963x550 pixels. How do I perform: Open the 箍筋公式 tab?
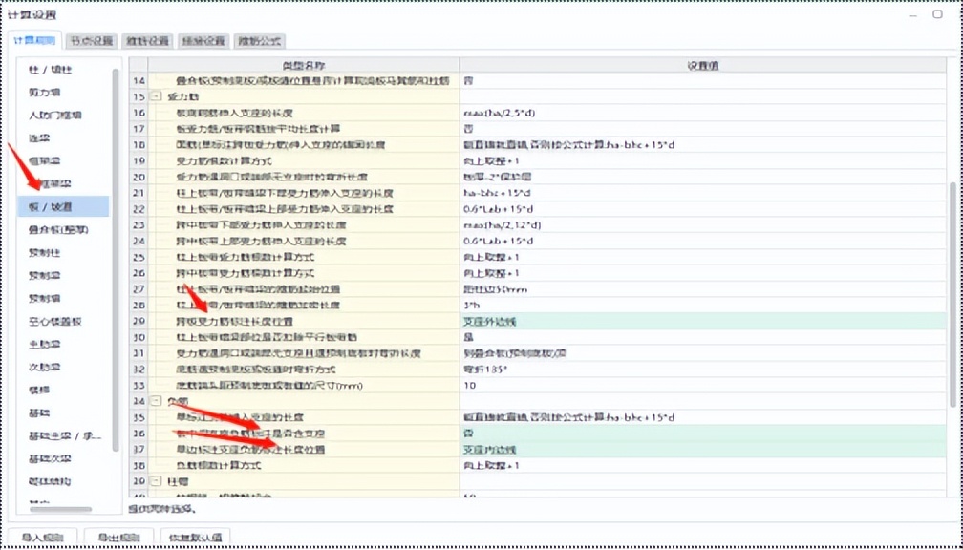[258, 41]
